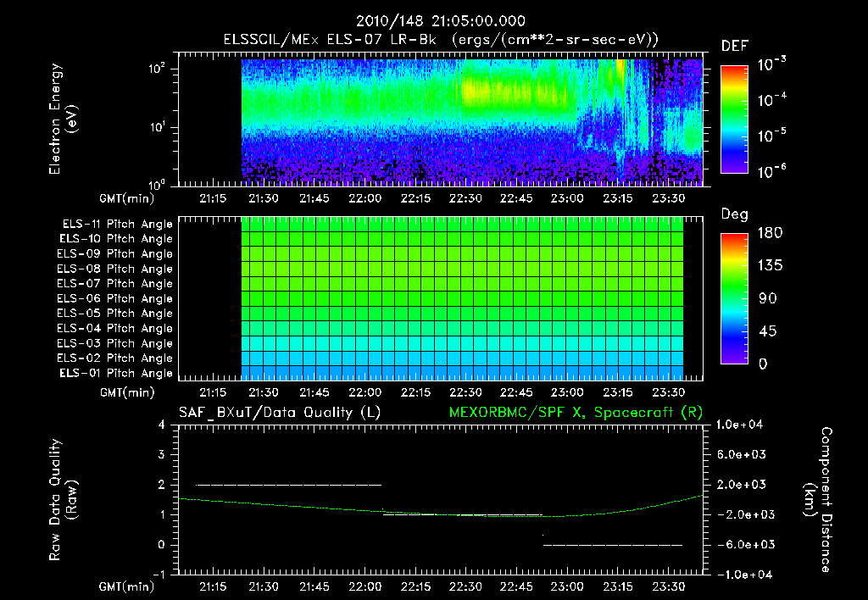Click the 6.0e+03 distance tick label
Image resolution: width=868 pixels, height=600 pixels.
pyautogui.click(x=742, y=454)
